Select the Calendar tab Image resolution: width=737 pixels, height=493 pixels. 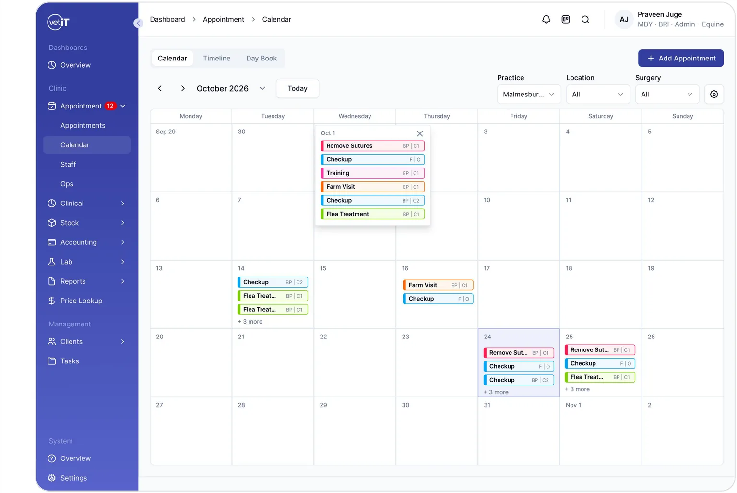pyautogui.click(x=172, y=58)
